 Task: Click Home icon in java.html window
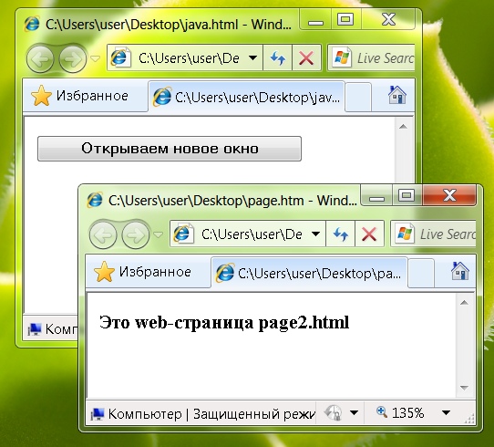pos(397,95)
